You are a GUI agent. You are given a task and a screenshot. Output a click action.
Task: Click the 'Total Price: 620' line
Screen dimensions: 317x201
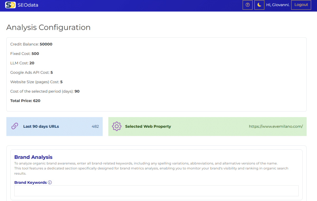pyautogui.click(x=25, y=101)
